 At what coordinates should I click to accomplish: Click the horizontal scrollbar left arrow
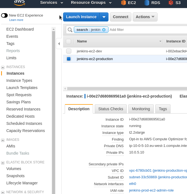pyautogui.click(x=65, y=88)
